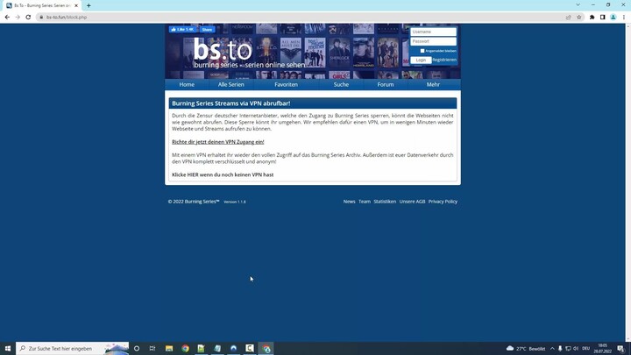Open the Statistiken footer link

coord(385,202)
